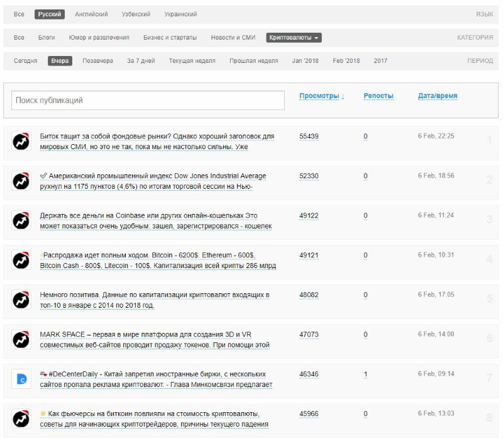Switch period to Сегодня
This screenshot has height=438, width=503.
coord(26,61)
